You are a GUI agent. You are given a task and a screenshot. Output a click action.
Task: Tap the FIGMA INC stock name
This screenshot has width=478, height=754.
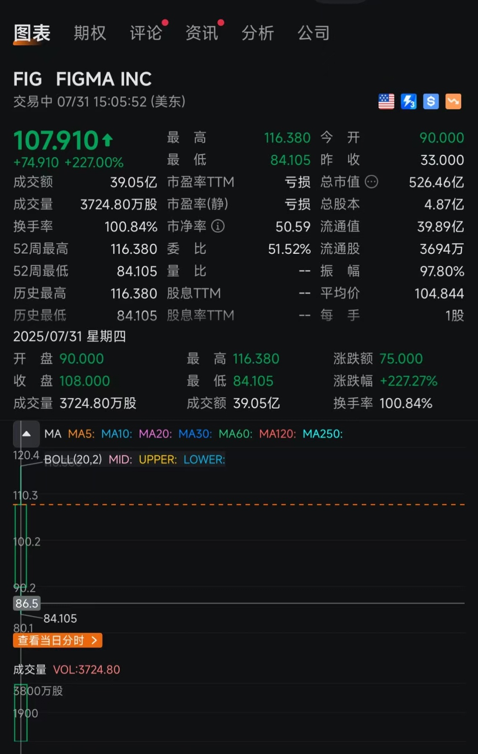[104, 79]
